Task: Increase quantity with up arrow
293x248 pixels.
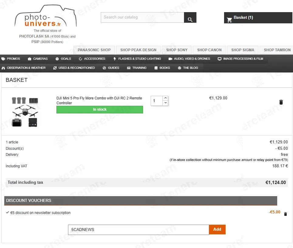Action: click(x=165, y=98)
